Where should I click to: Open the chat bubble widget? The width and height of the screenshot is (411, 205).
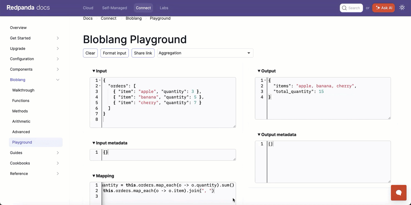399,193
